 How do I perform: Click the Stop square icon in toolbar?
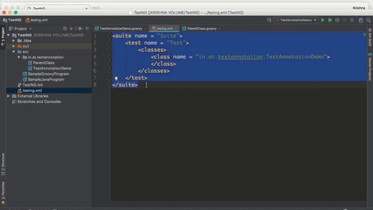tap(352, 20)
